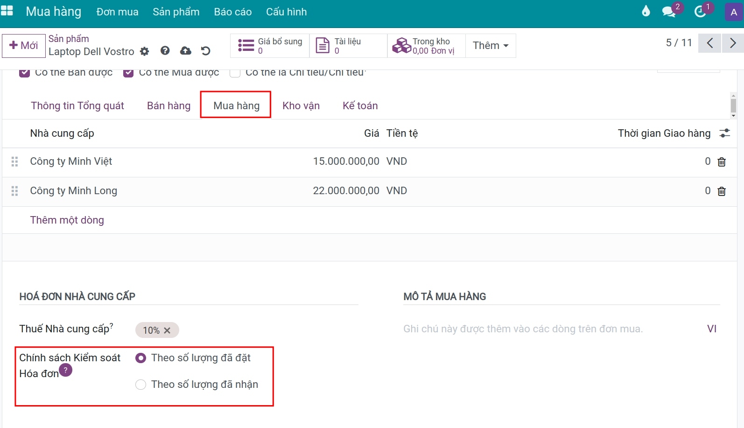This screenshot has height=428, width=744.
Task: Click the water drop theme icon
Action: 646,11
